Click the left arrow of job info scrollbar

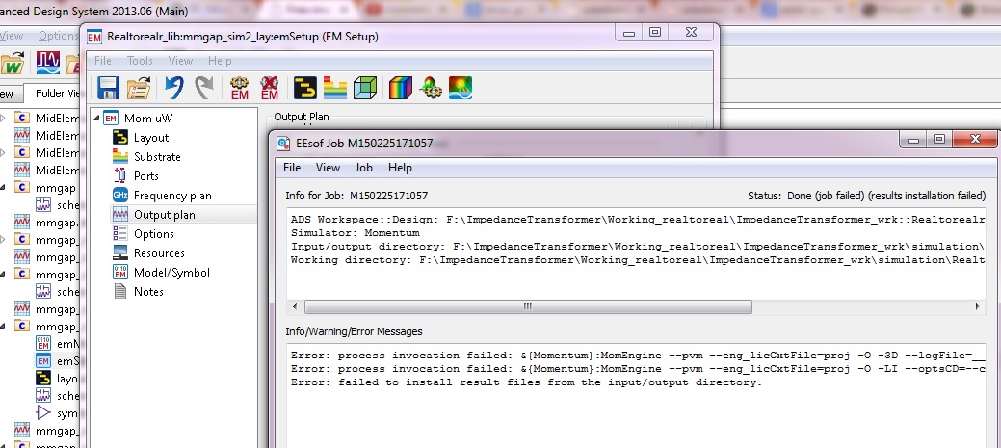(294, 307)
